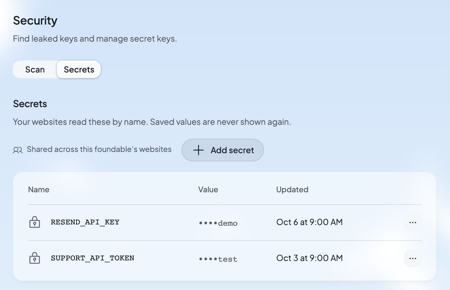This screenshot has width=450, height=290.
Task: Click the Security page heading
Action: click(x=35, y=21)
